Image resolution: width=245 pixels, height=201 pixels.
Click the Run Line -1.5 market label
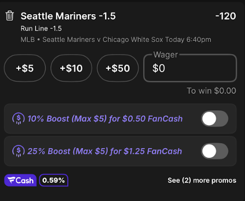(41, 28)
